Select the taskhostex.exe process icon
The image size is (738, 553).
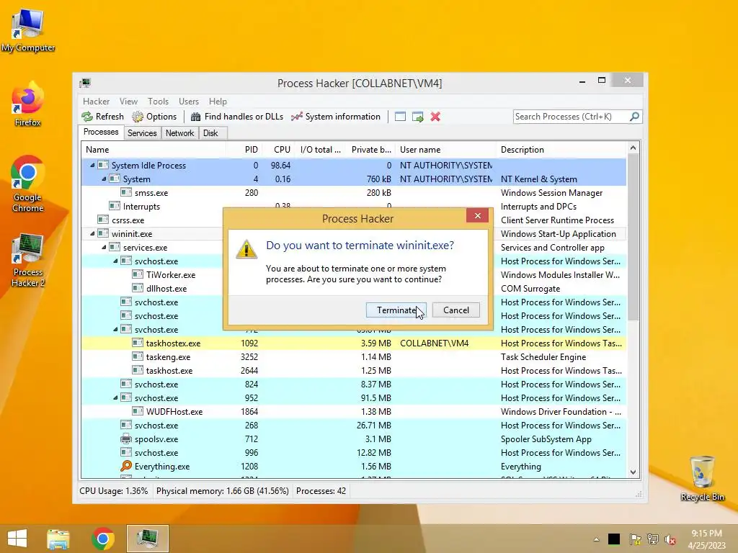[138, 342]
